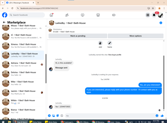Open the Watch video icon
167x123 pixels.
pyautogui.click(x=82, y=15)
